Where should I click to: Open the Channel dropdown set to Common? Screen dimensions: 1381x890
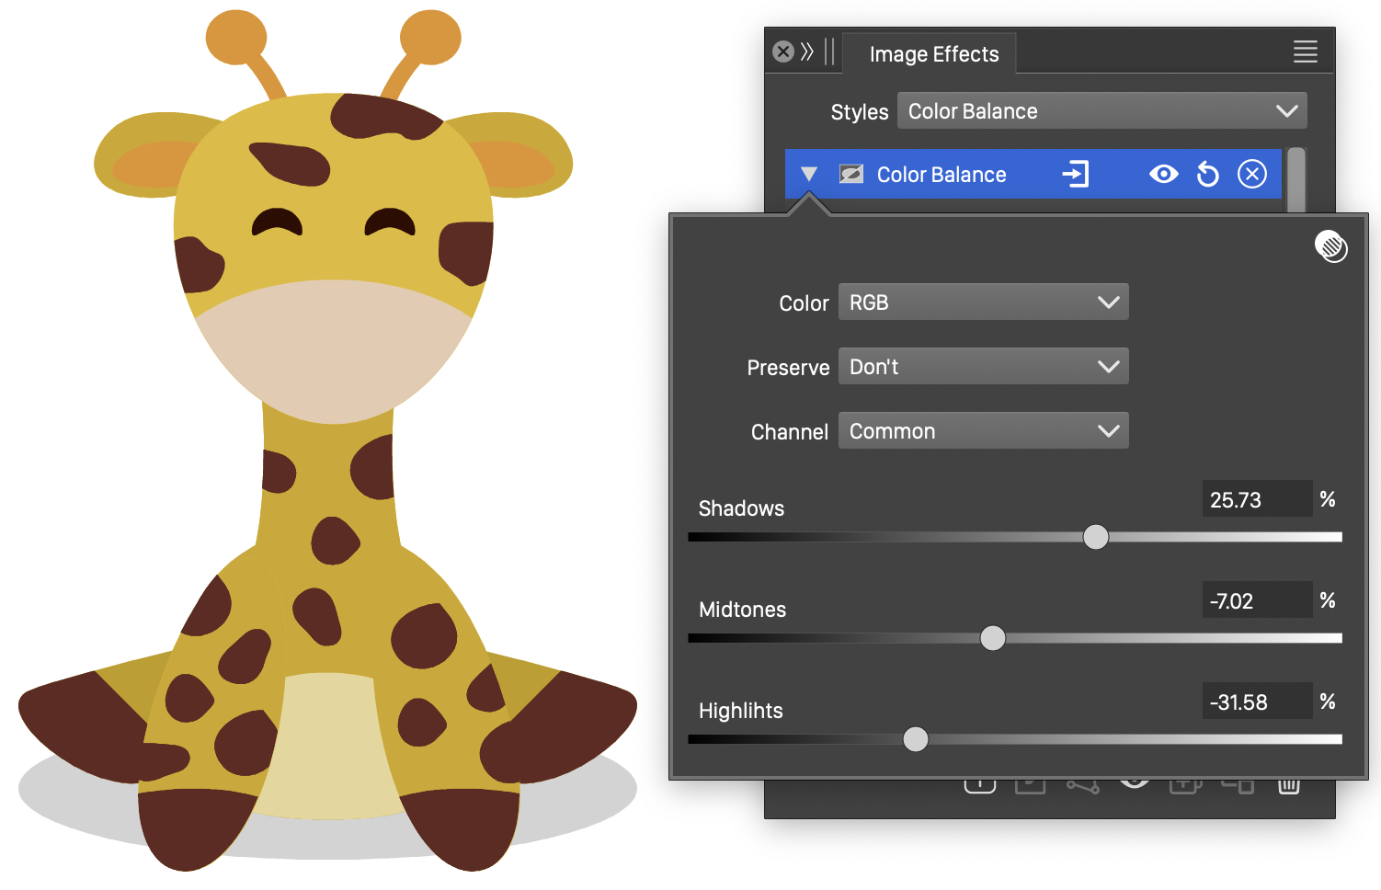[982, 431]
